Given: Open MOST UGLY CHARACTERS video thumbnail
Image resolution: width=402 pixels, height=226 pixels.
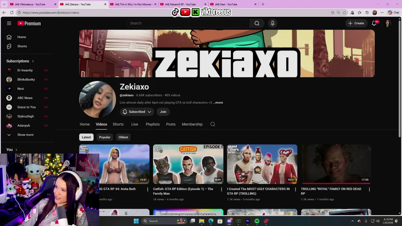Looking at the screenshot, I should pyautogui.click(x=262, y=164).
